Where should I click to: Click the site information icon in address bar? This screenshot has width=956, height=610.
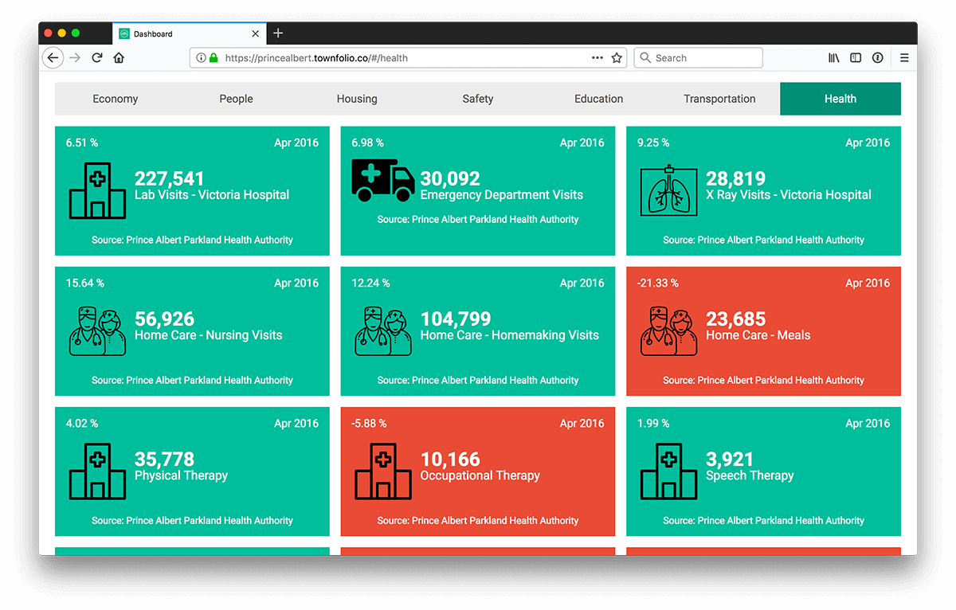coord(201,57)
